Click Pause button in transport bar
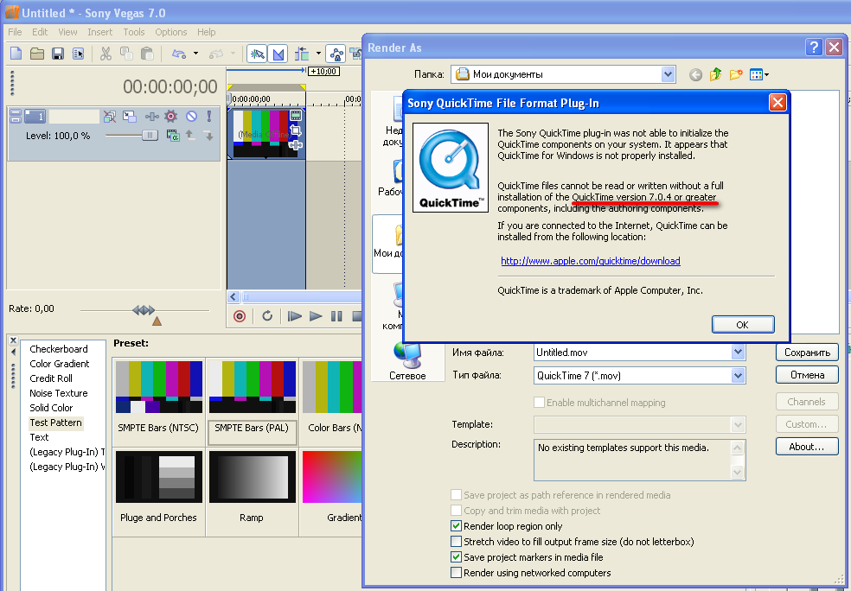 (x=336, y=316)
